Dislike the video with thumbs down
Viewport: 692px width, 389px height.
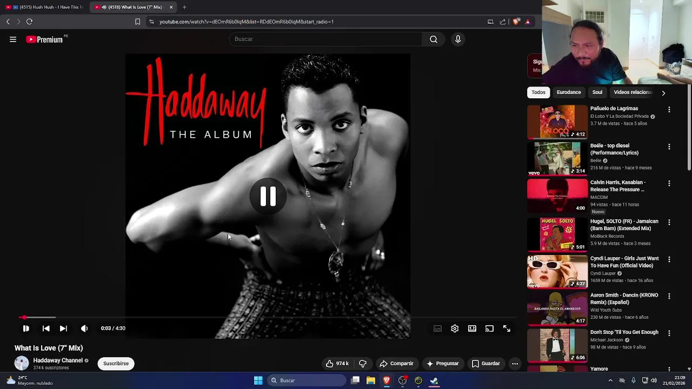pyautogui.click(x=363, y=364)
